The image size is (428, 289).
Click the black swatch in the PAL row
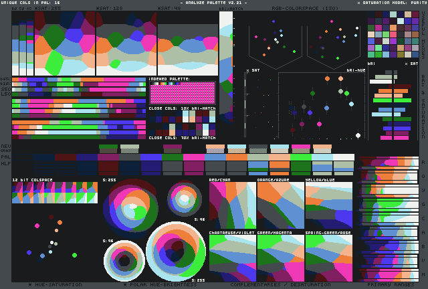click(x=22, y=157)
